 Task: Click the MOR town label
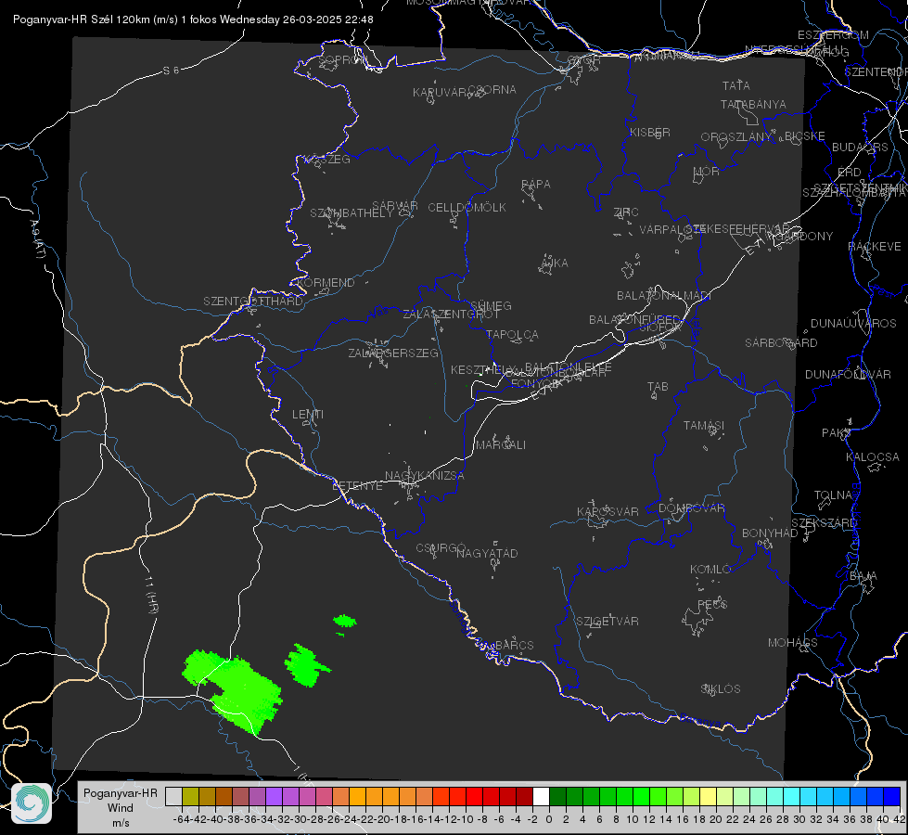point(707,172)
